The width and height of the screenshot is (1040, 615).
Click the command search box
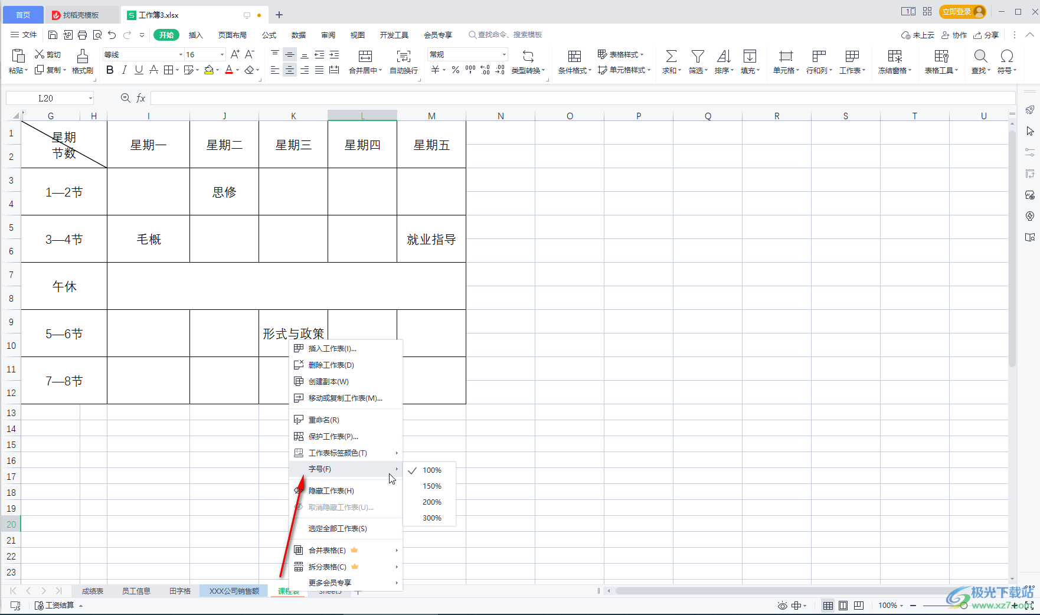click(506, 35)
